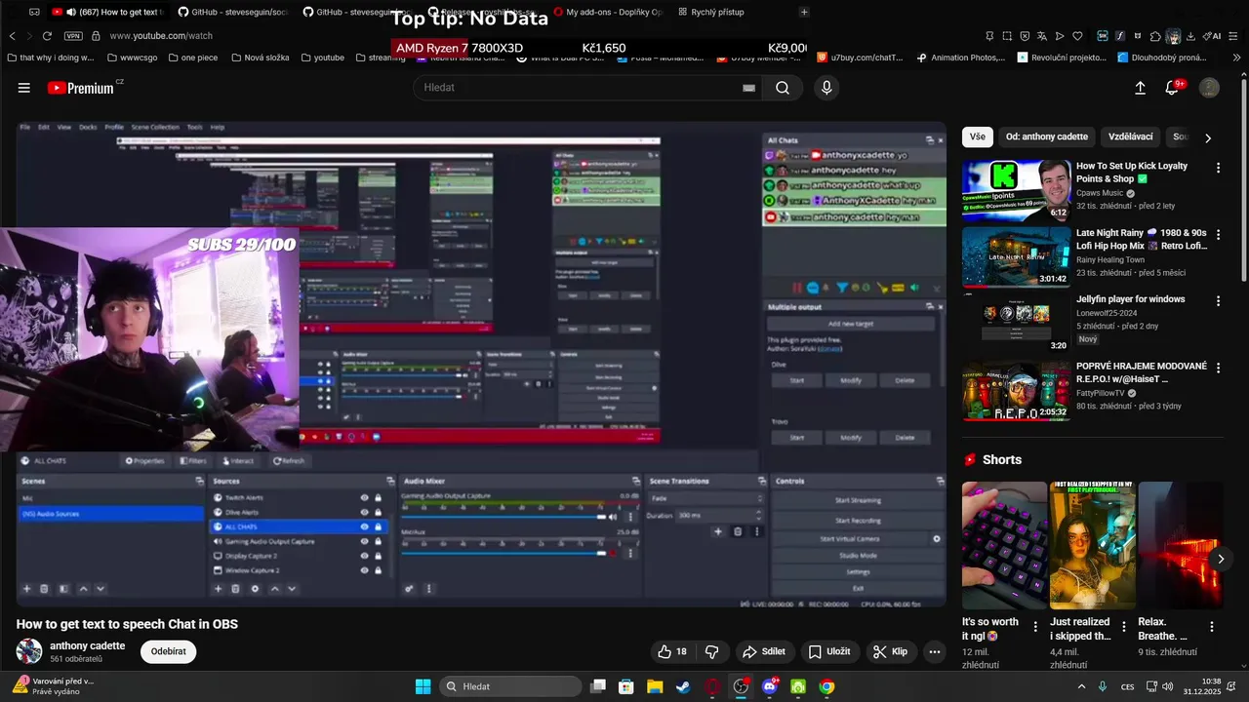The image size is (1249, 702).
Task: Open more actions menu beside the Klip button
Action: click(x=935, y=651)
